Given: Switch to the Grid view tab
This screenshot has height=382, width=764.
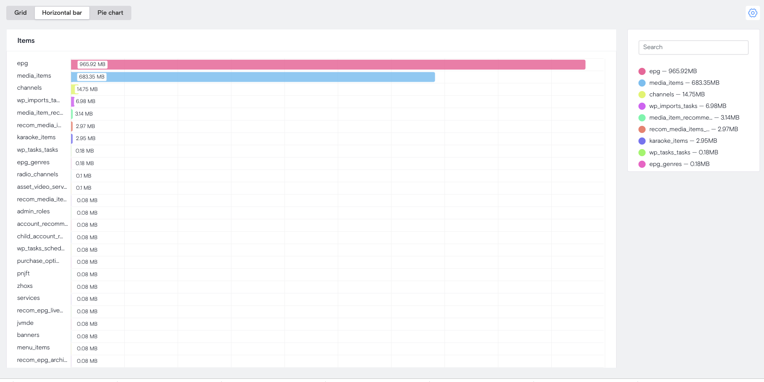Looking at the screenshot, I should click(21, 13).
